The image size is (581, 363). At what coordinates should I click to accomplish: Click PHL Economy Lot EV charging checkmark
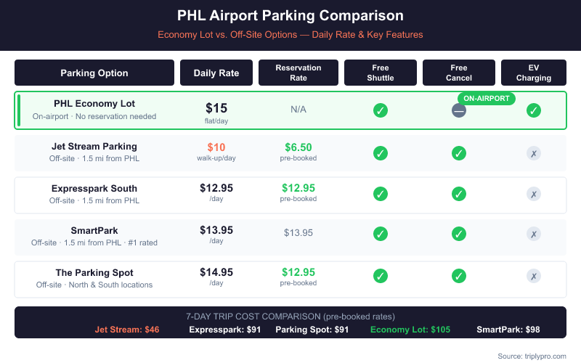534,110
